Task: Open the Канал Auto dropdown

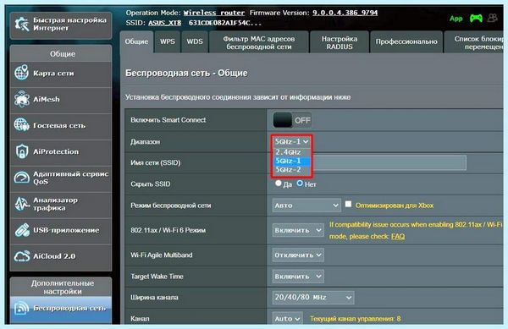Action: click(288, 319)
